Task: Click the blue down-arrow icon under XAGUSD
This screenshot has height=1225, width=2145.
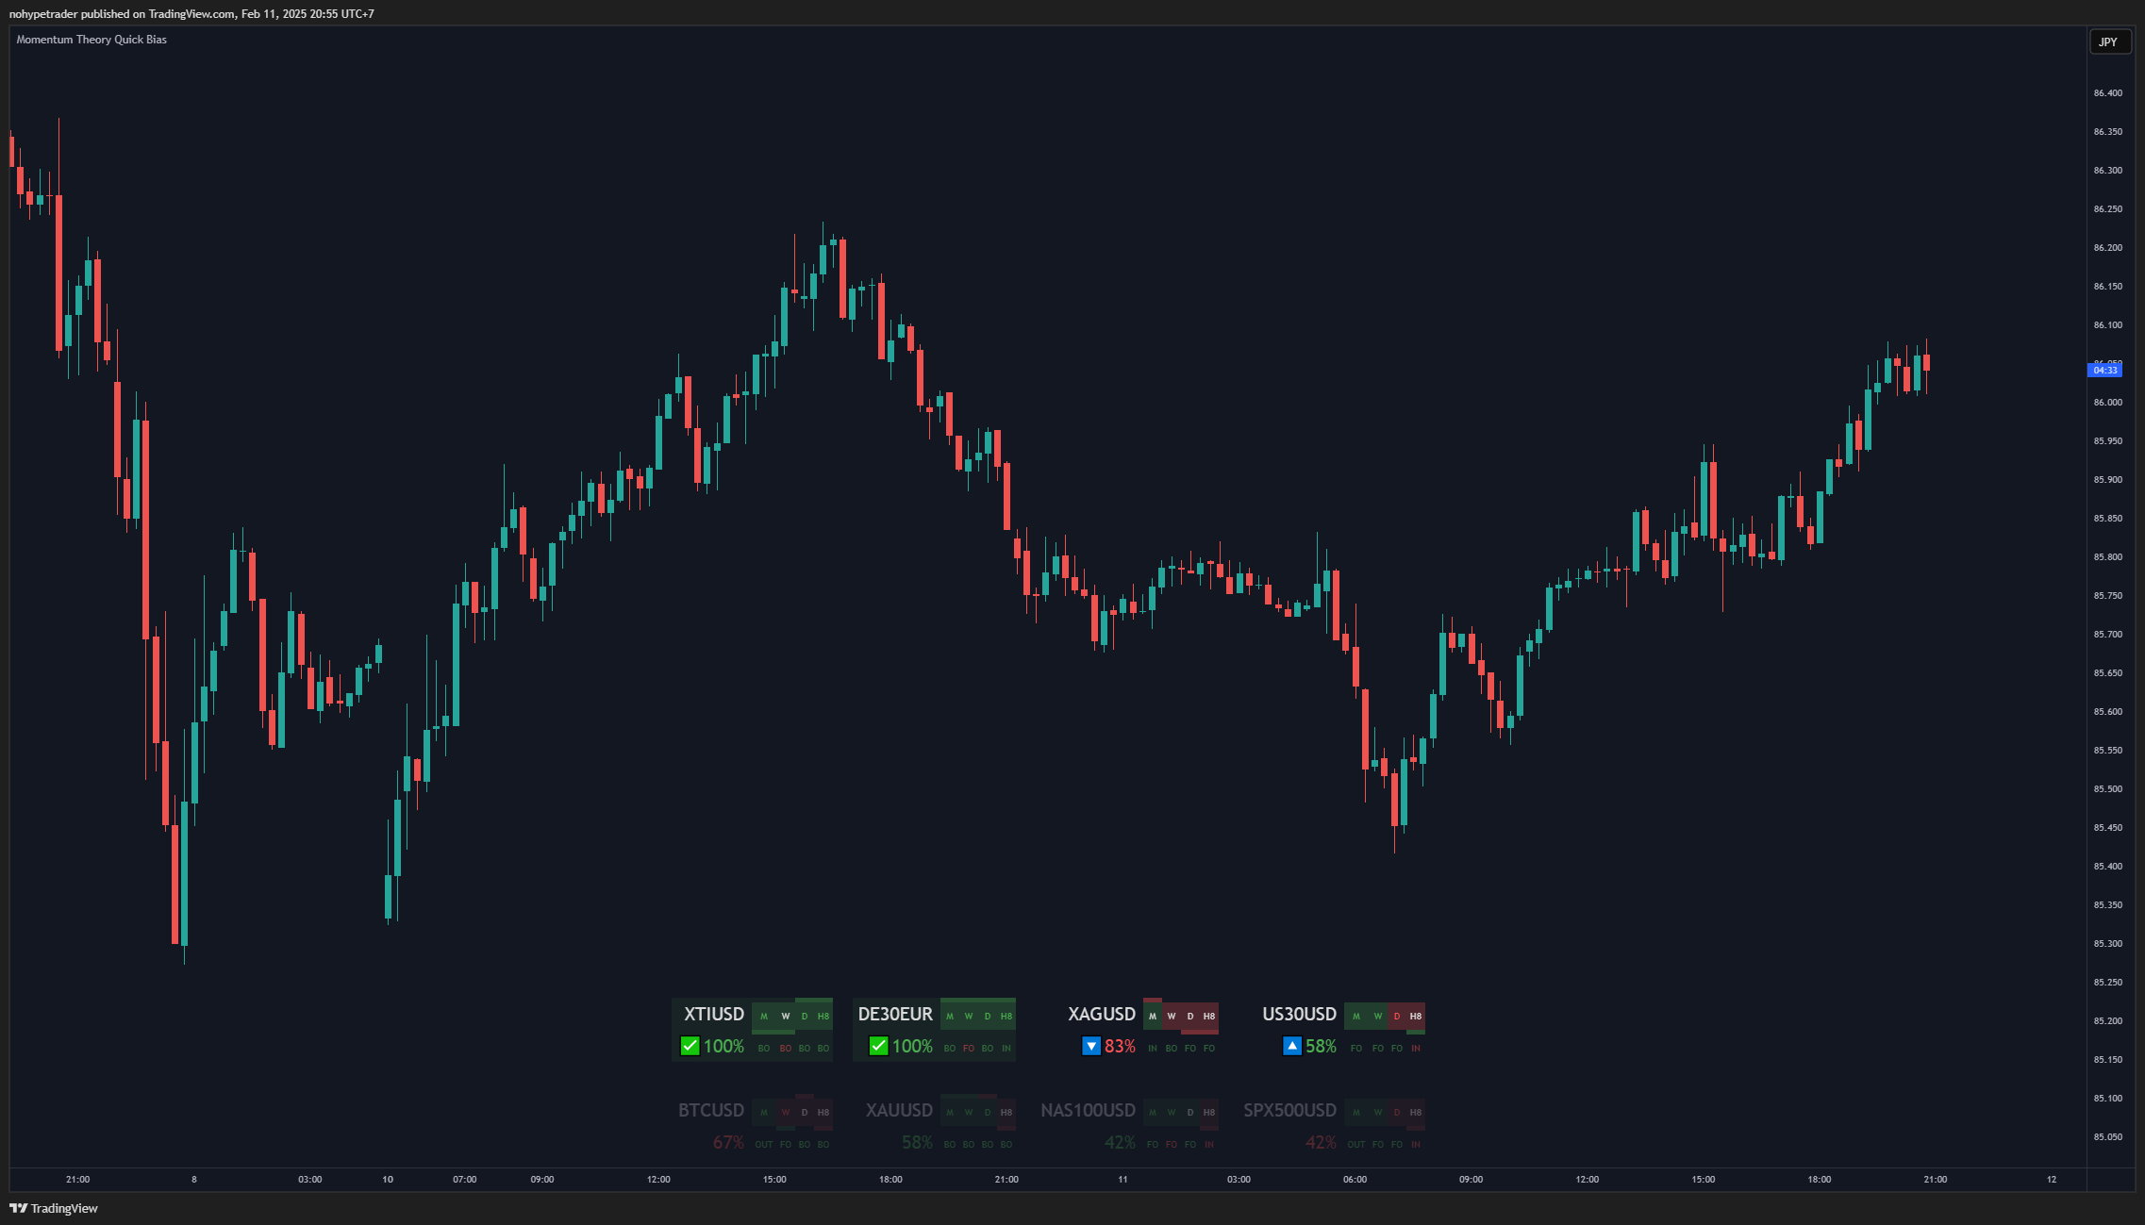Action: click(x=1091, y=1046)
